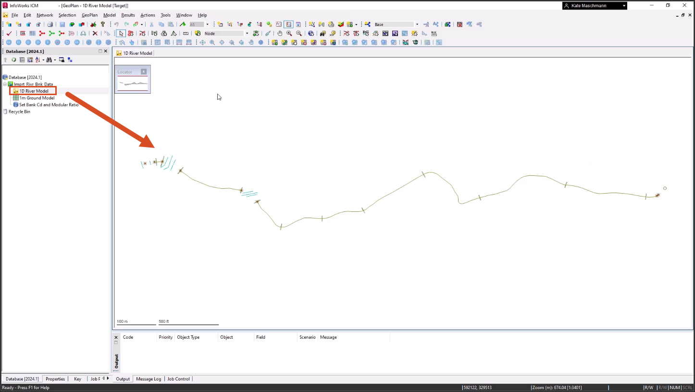Image resolution: width=695 pixels, height=392 pixels.
Task: Switch to the Properties tab
Action: [55, 379]
